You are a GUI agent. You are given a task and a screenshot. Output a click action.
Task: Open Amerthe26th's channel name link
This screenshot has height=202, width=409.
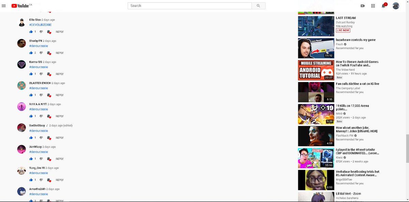pyautogui.click(x=37, y=189)
